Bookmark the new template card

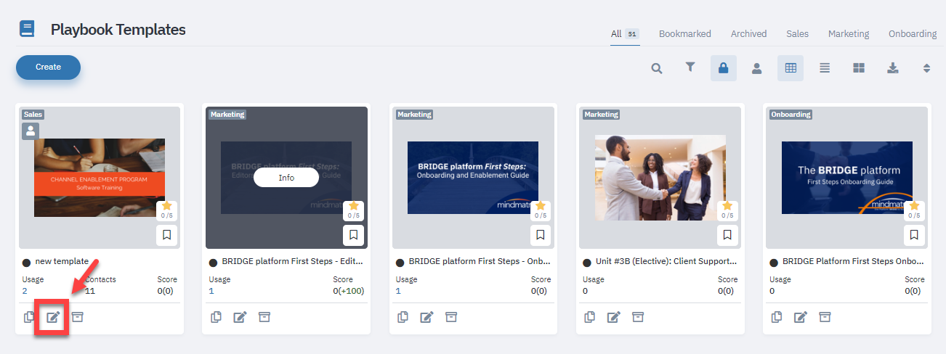166,235
